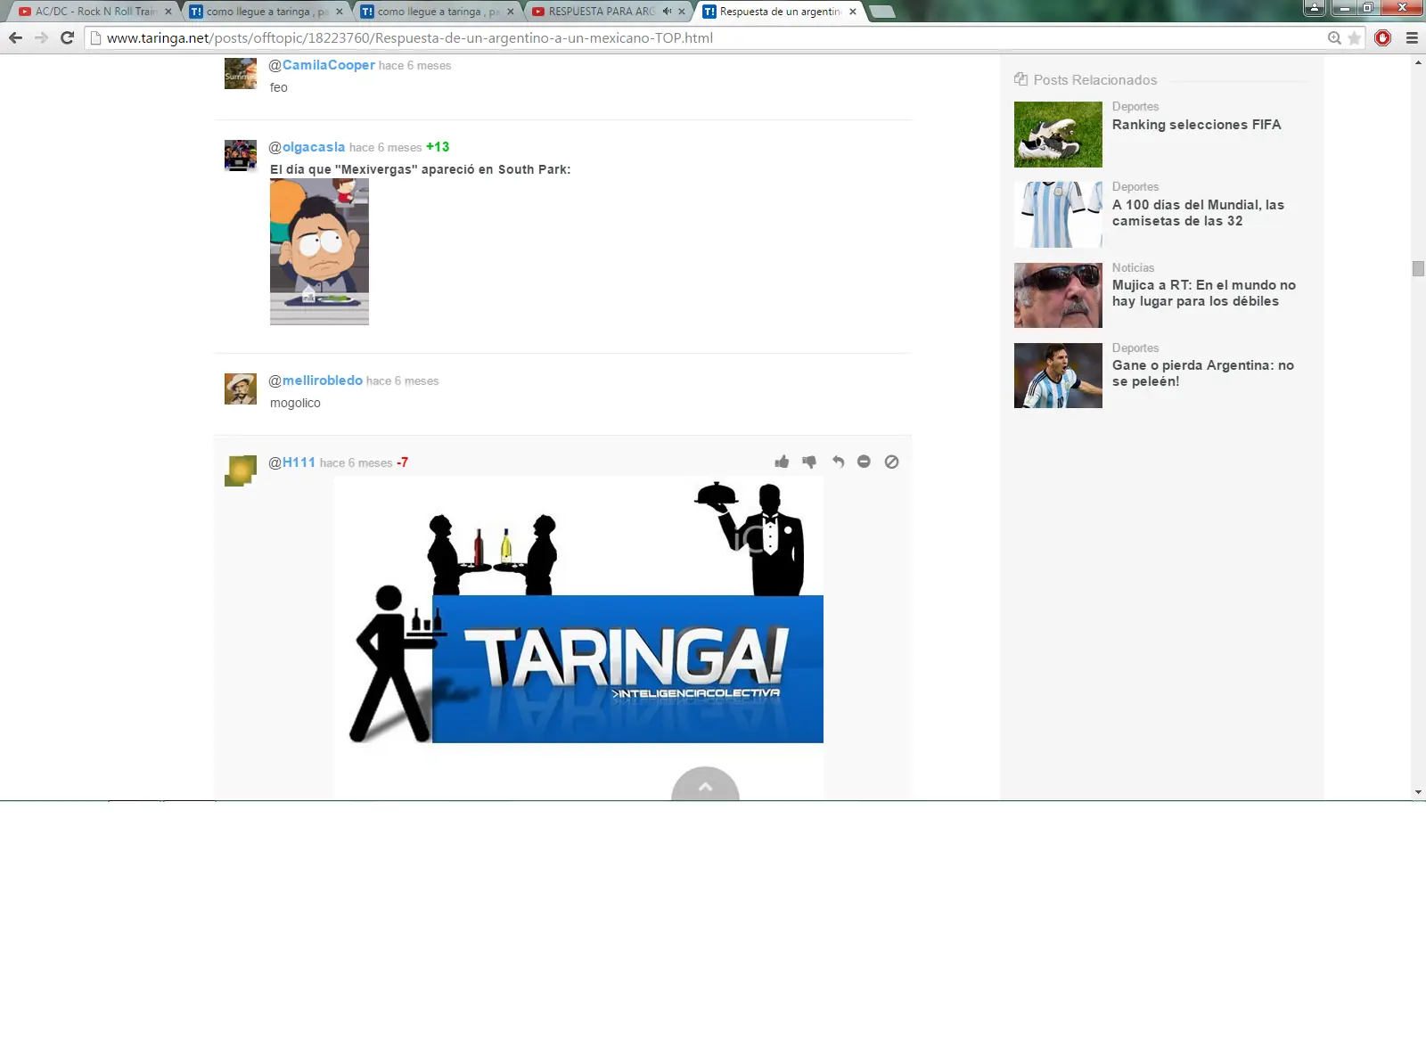
Task: Click the 'mogolico' comment text
Action: point(295,403)
